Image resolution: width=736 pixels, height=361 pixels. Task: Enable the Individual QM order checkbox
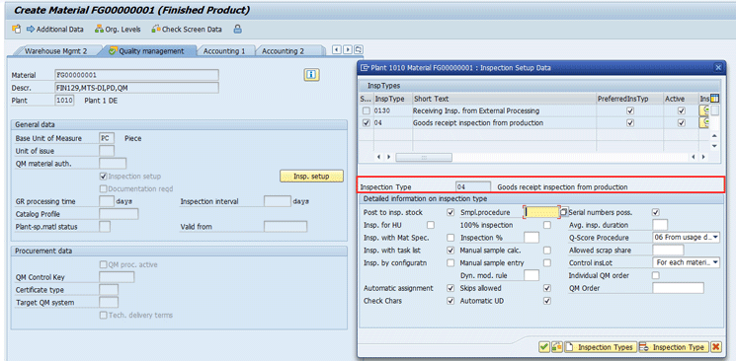coord(656,275)
